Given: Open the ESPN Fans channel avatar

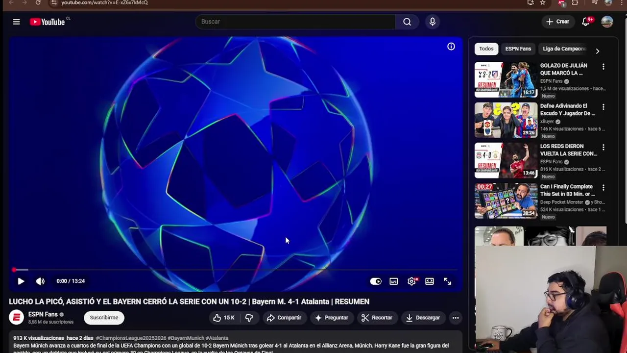Looking at the screenshot, I should pyautogui.click(x=16, y=318).
